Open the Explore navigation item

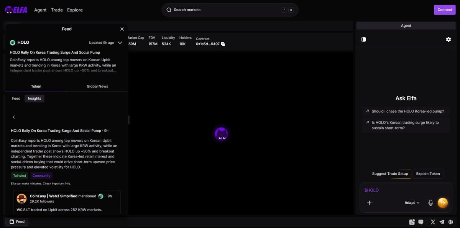coord(75,10)
